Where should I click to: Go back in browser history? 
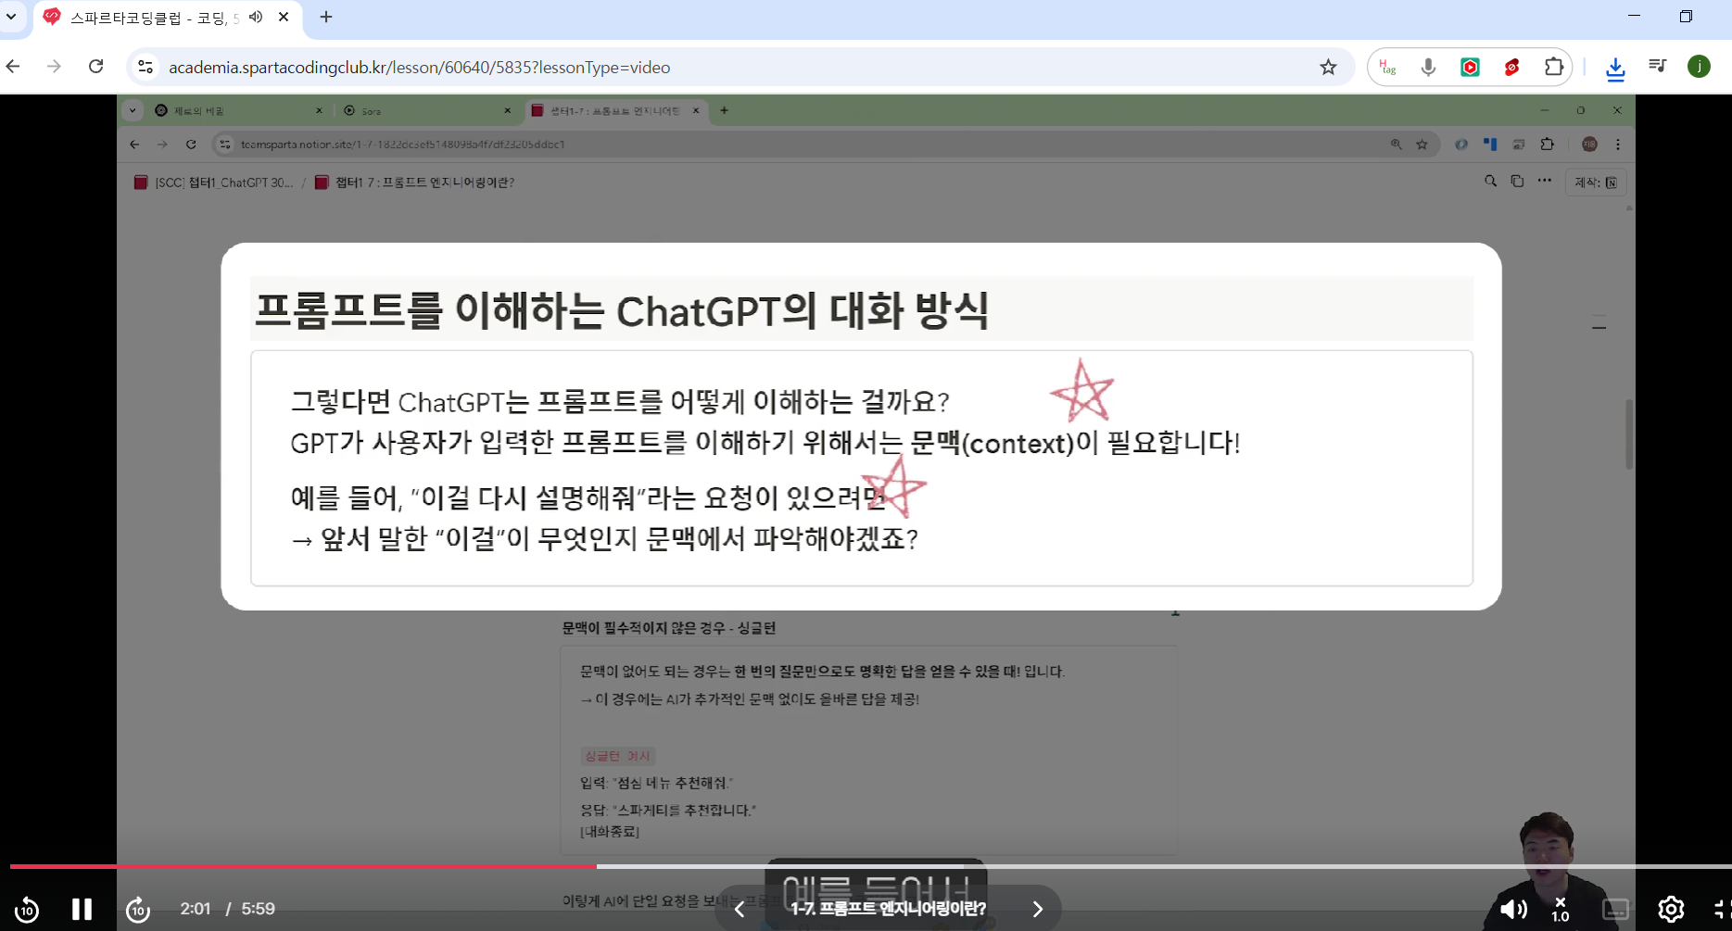coord(13,67)
